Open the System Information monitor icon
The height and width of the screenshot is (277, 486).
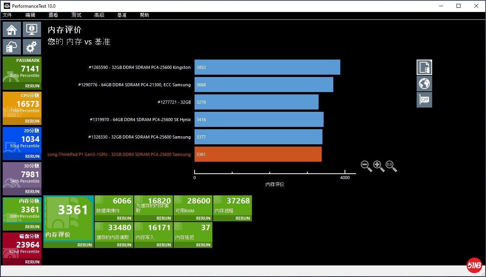[32, 30]
